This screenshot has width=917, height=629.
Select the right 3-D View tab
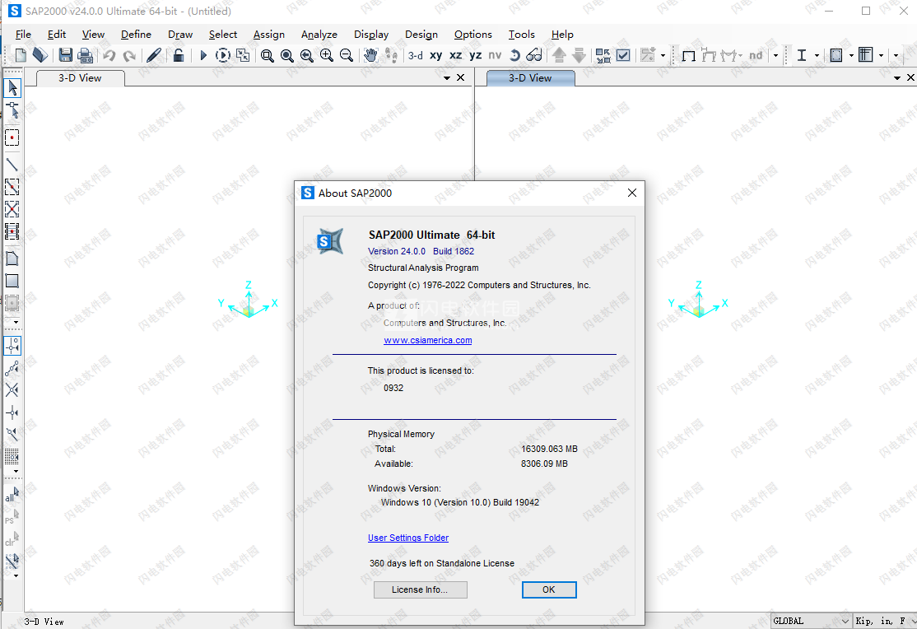(530, 78)
